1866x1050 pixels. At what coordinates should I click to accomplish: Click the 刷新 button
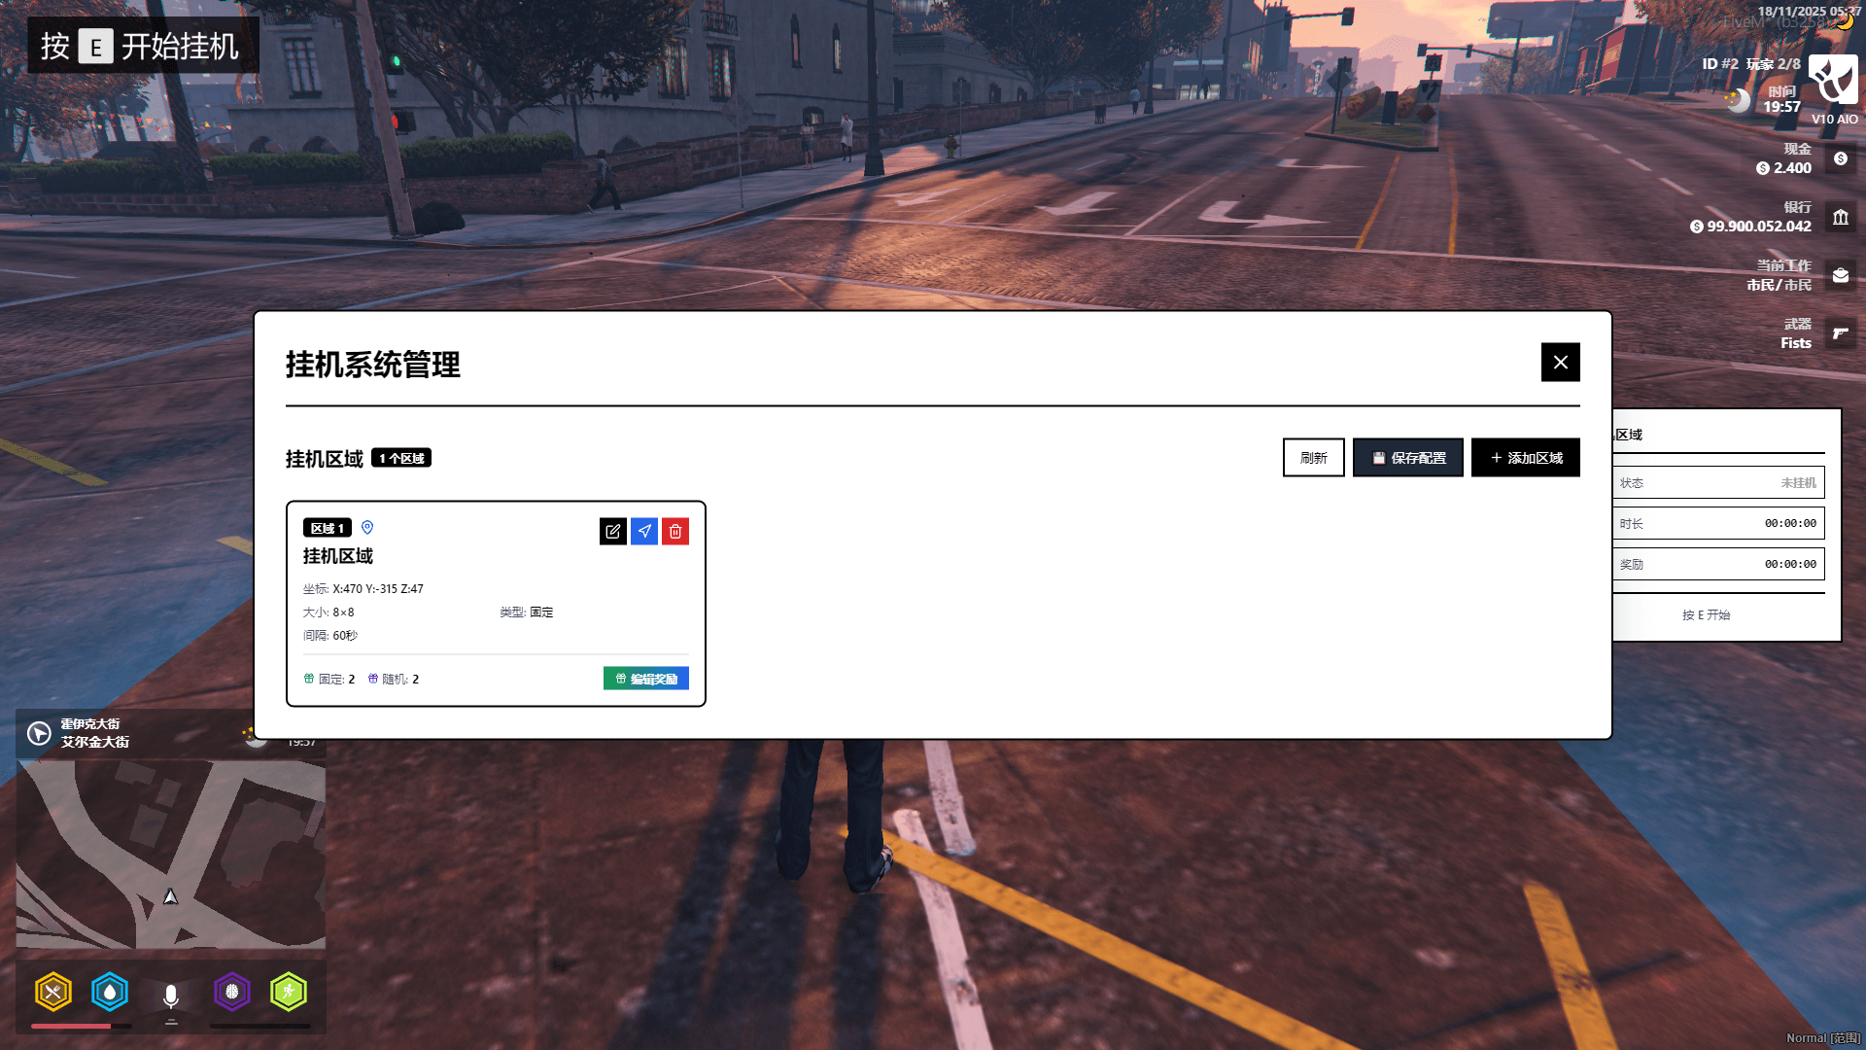(1314, 458)
